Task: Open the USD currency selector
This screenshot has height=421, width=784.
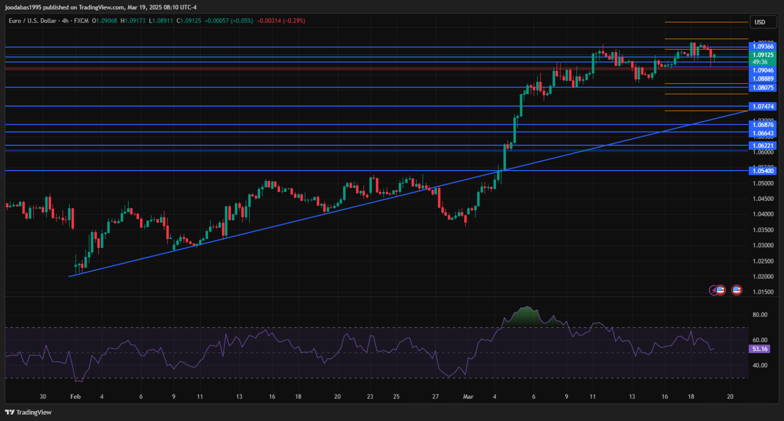Action: [x=759, y=22]
